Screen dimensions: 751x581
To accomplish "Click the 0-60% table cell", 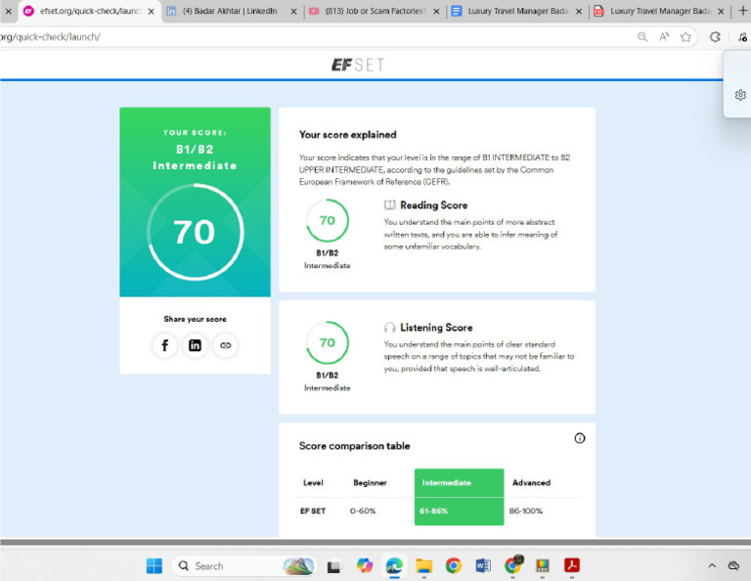I will click(363, 512).
